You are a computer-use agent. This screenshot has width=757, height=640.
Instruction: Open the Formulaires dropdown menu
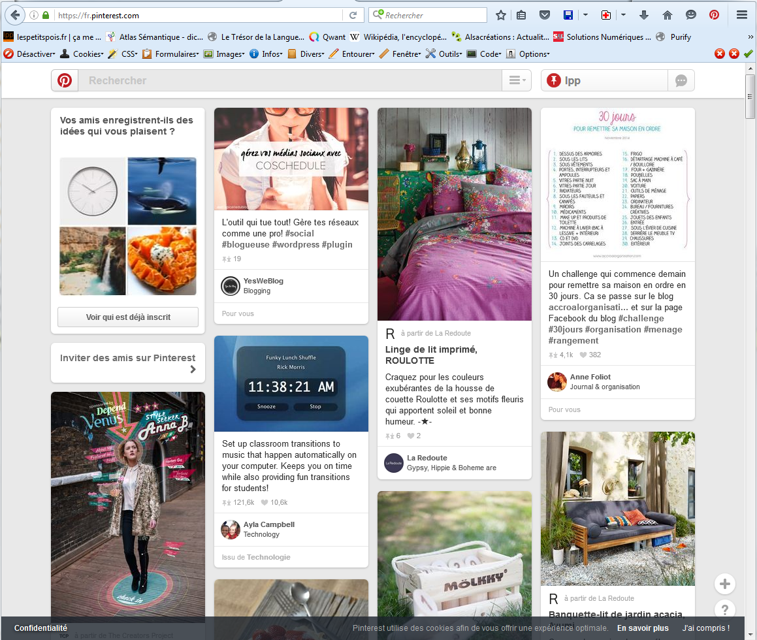point(170,54)
